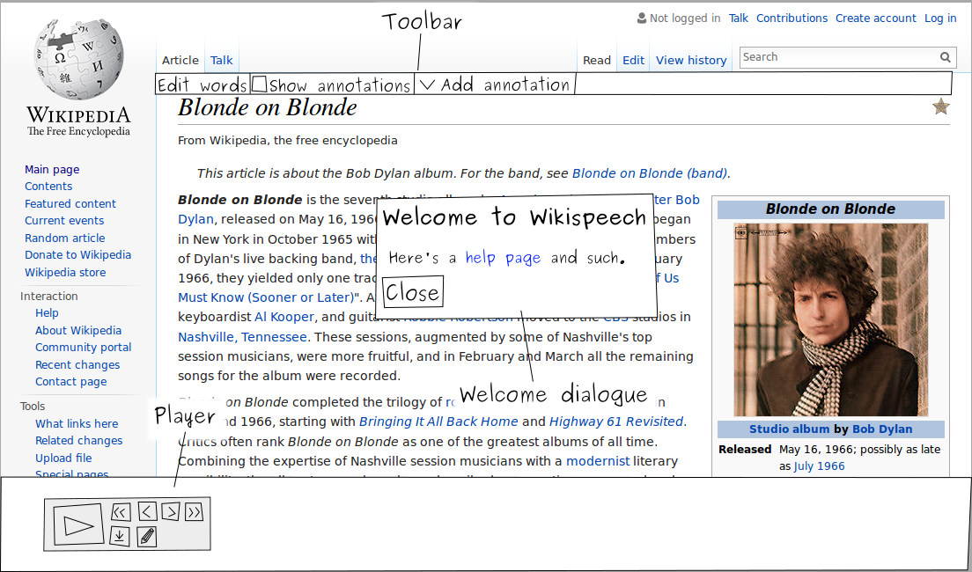This screenshot has width=972, height=572.
Task: Switch to the Article tab
Action: (180, 60)
